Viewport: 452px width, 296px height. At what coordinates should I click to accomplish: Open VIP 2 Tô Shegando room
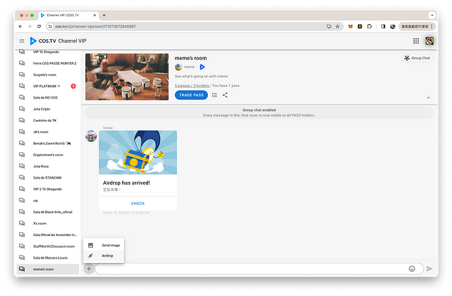click(x=48, y=189)
